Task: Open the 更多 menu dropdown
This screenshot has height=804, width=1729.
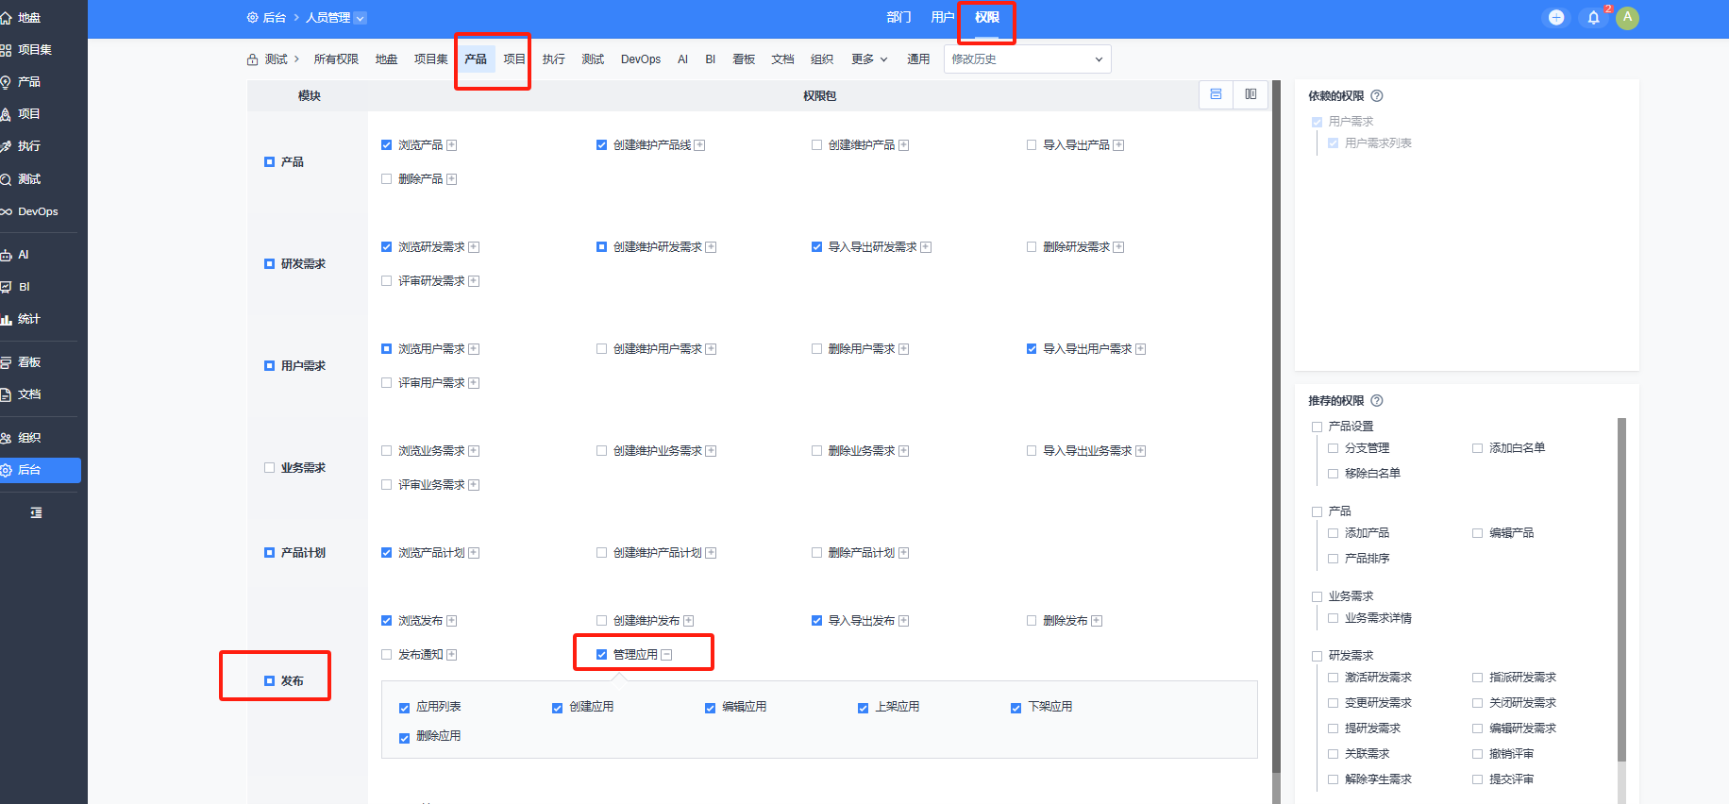Action: 869,59
